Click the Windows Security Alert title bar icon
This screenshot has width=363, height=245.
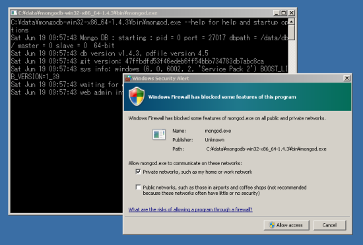(128, 79)
